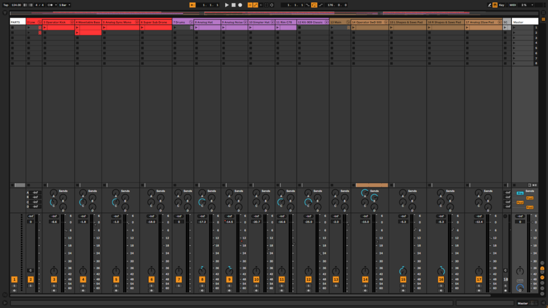Screen dimensions: 548x308
Task: Select the 6 Super Sub Drone track header
Action: pos(156,22)
